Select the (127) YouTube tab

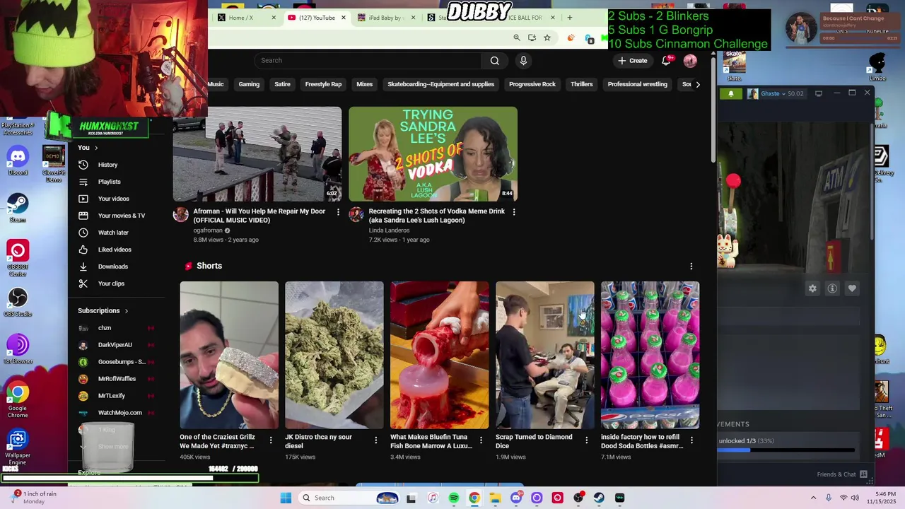point(317,18)
